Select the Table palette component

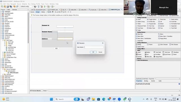coord(138,30)
